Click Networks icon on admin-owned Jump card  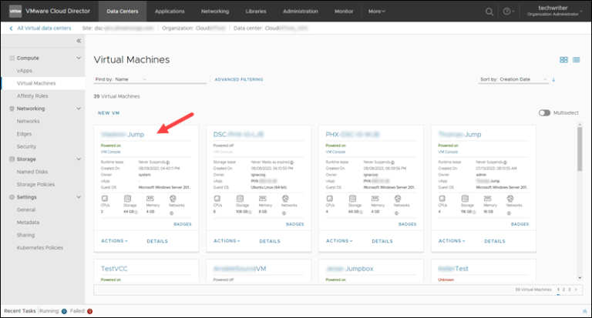510,199
